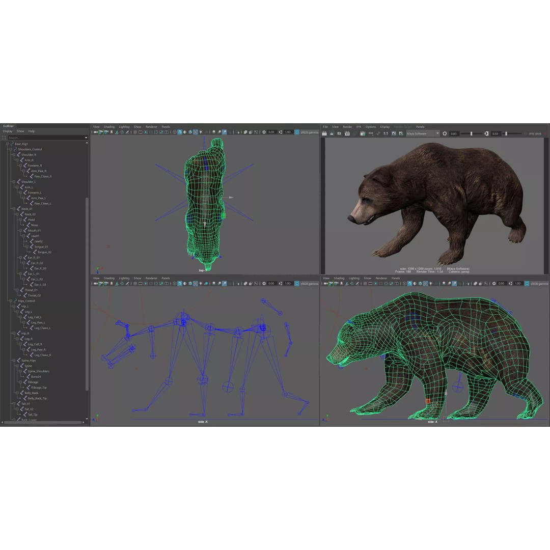The image size is (550, 550).
Task: Open Render View Render menu
Action: pyautogui.click(x=347, y=127)
